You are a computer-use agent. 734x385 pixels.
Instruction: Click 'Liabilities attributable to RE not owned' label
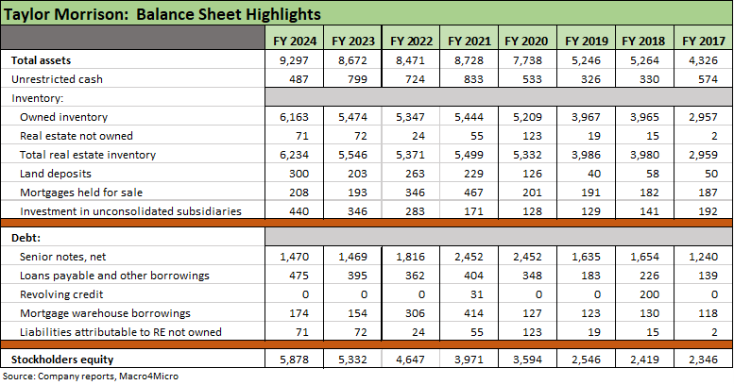pos(120,331)
